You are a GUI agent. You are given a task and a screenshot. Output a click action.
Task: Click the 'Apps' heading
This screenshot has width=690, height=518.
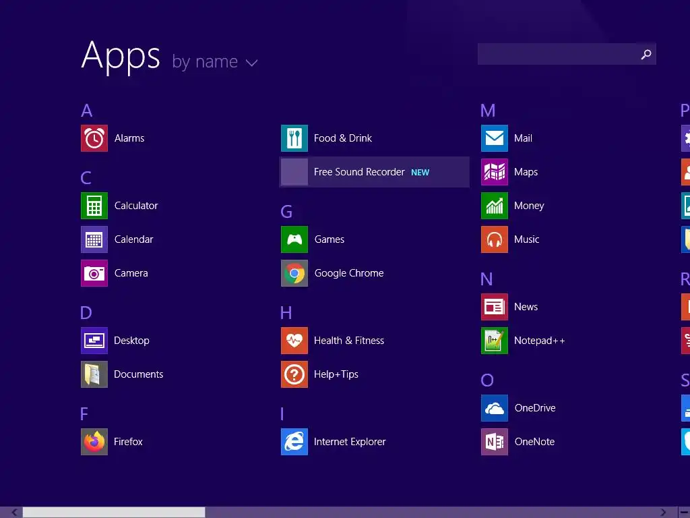coord(121,57)
